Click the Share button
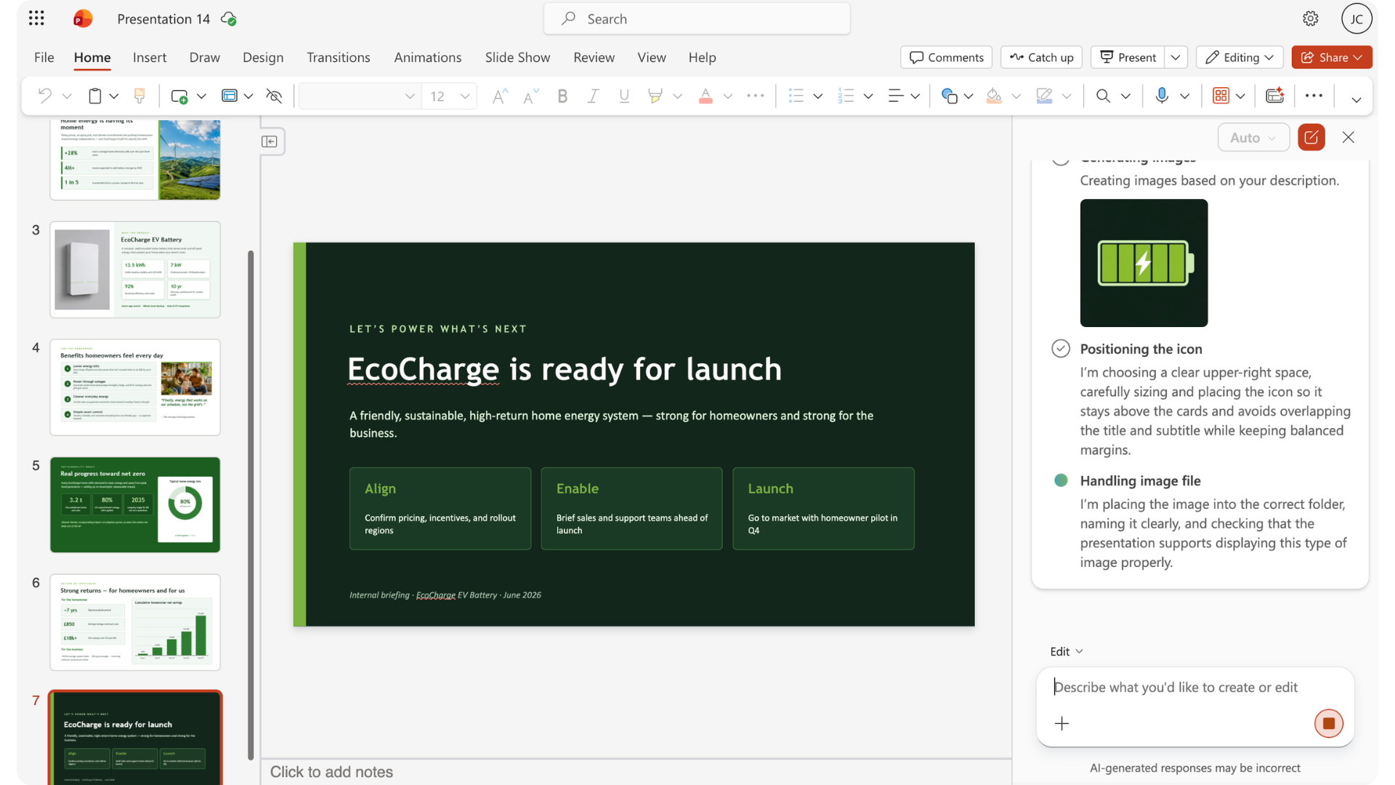 1331,57
